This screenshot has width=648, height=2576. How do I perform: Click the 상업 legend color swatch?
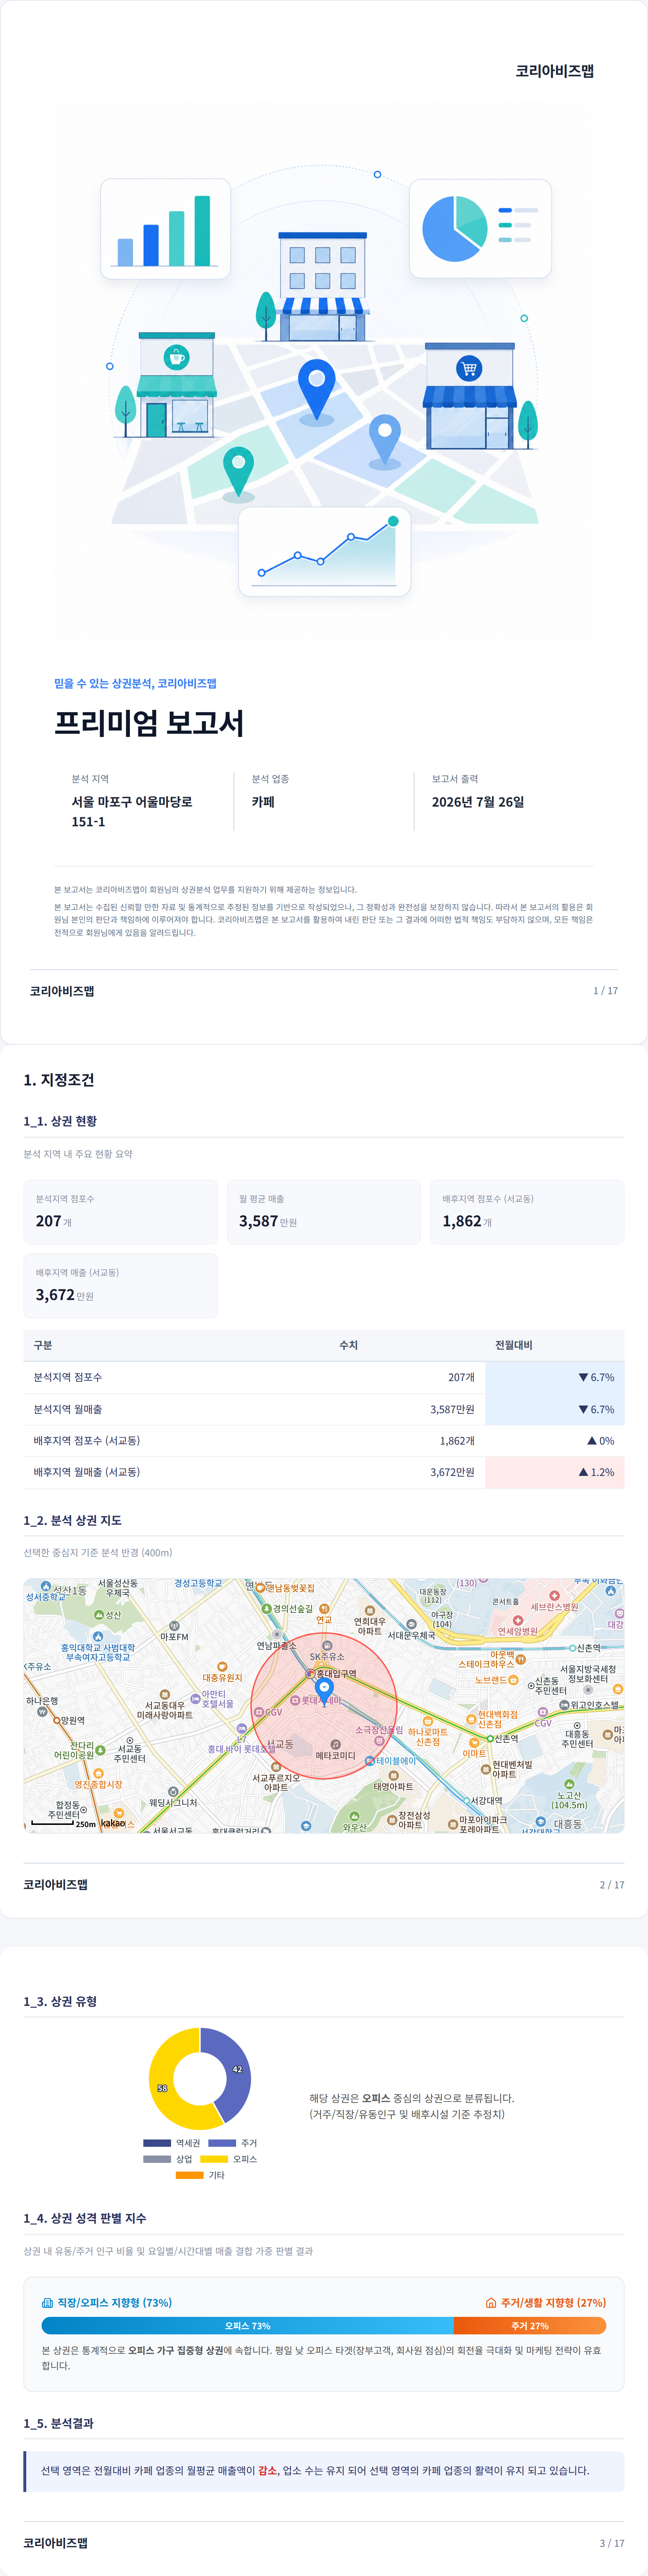click(x=157, y=2159)
